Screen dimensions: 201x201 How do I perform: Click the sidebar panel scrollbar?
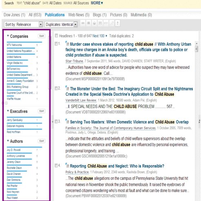tap(49, 62)
